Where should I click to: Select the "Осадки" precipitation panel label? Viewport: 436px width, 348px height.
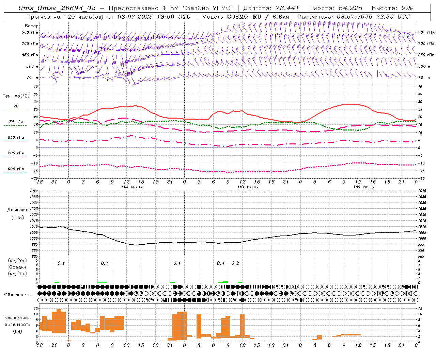18,267
